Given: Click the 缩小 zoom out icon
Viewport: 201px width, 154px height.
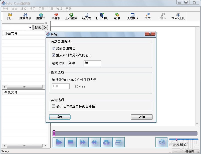Looking at the screenshot, I should pos(163,16).
